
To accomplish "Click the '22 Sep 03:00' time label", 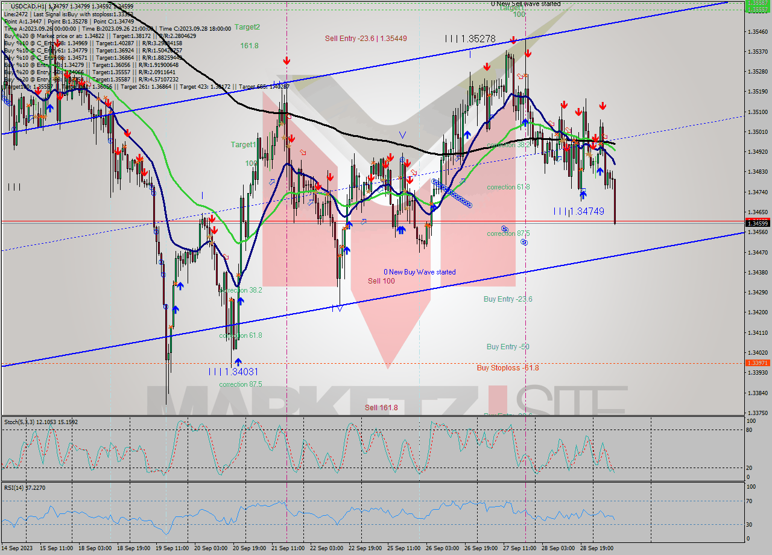I will [327, 548].
